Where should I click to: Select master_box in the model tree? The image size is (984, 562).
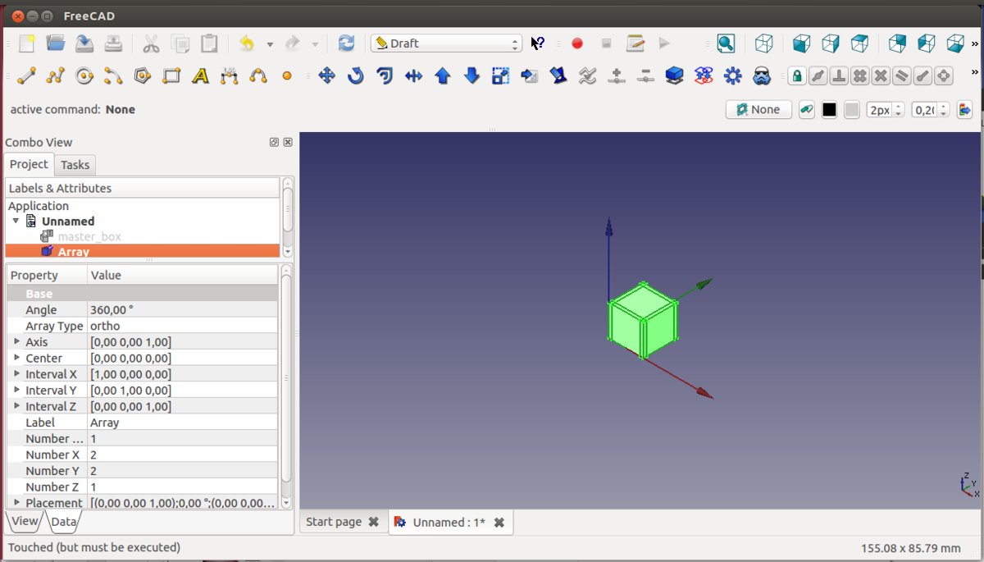point(89,236)
